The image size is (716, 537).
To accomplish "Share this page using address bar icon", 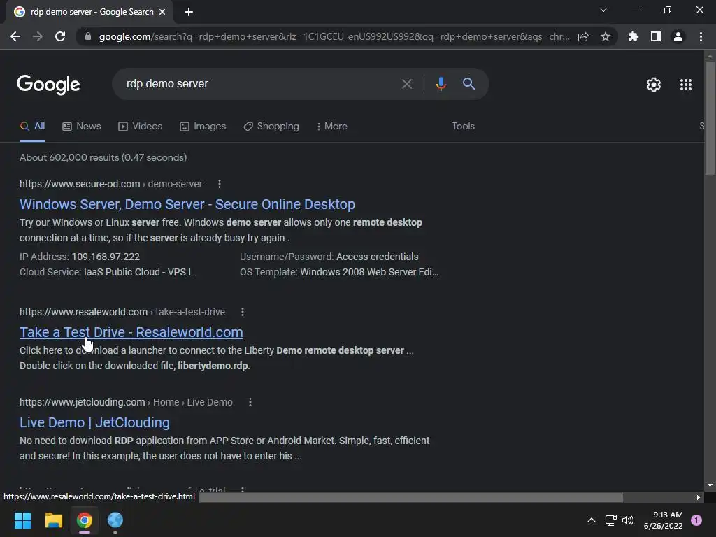I will (583, 36).
